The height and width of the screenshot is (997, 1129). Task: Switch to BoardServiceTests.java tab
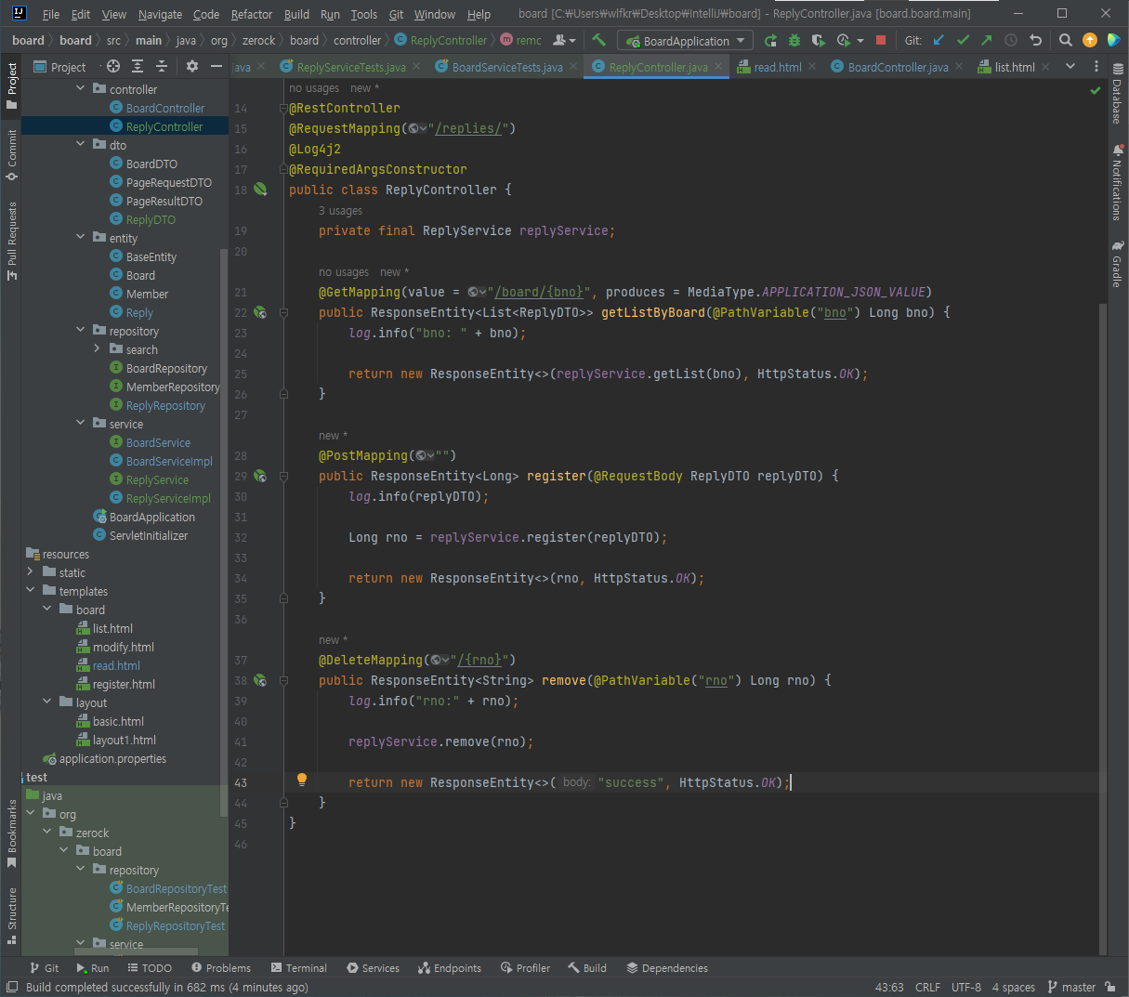click(x=507, y=67)
